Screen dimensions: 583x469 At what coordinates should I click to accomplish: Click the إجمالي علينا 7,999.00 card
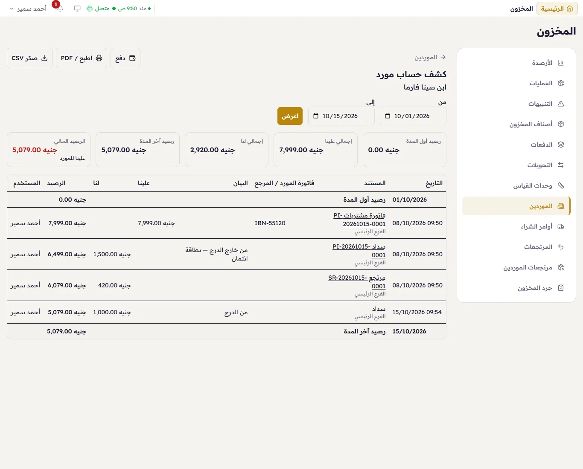315,150
